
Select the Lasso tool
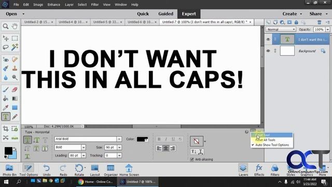coord(6,47)
